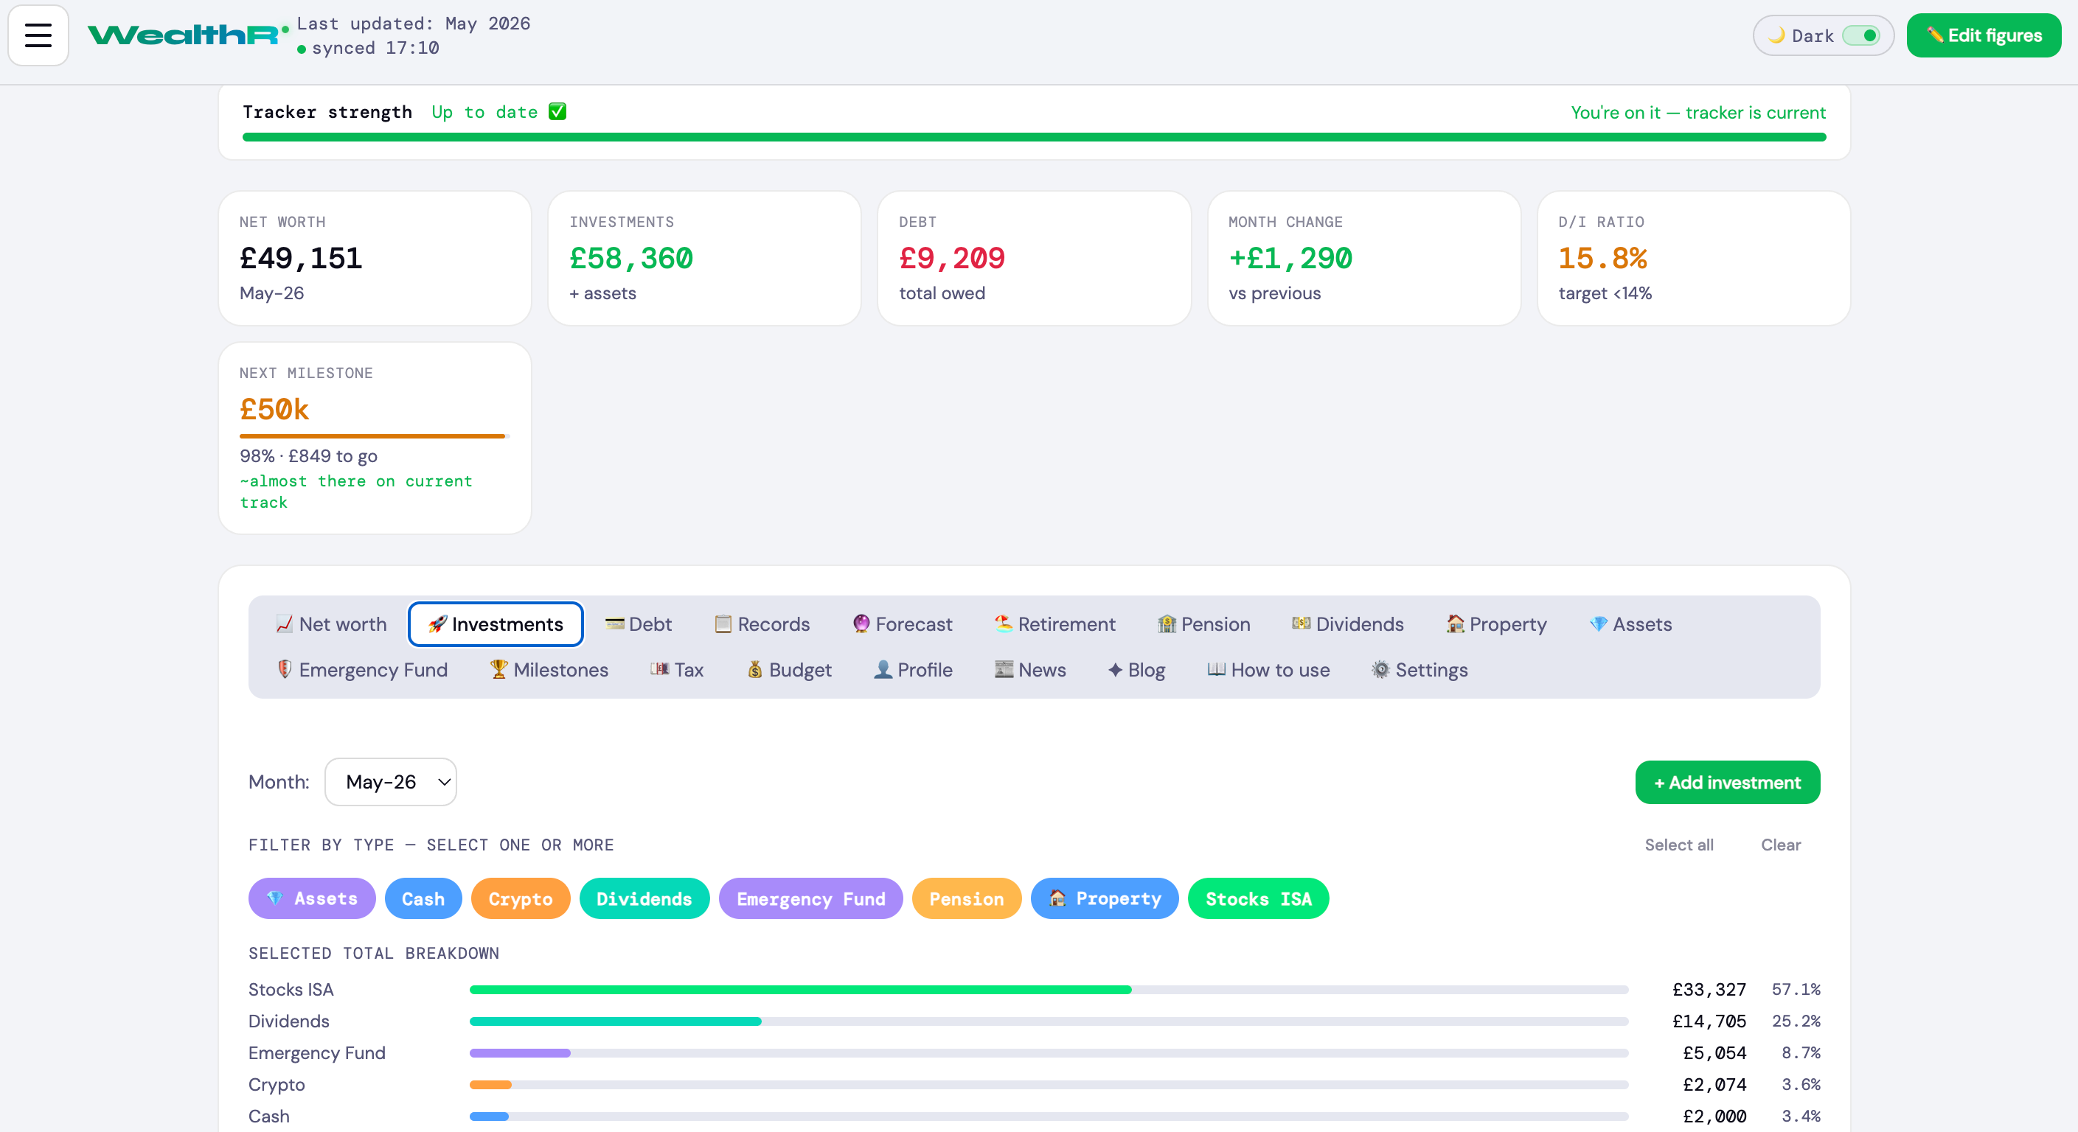Click the Edit figures button

[x=1983, y=35]
